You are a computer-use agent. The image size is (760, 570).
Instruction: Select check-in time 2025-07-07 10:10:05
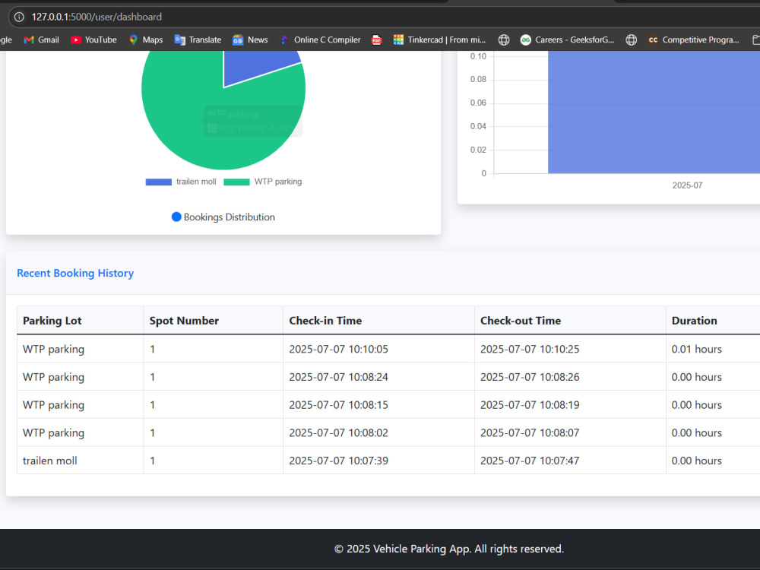coord(338,349)
